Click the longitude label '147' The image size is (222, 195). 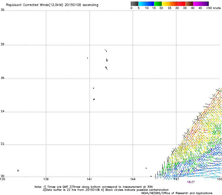pyautogui.click(x=176, y=179)
